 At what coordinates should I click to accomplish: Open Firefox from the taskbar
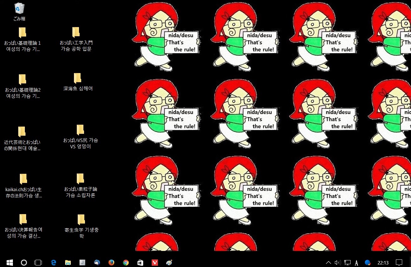(111, 262)
